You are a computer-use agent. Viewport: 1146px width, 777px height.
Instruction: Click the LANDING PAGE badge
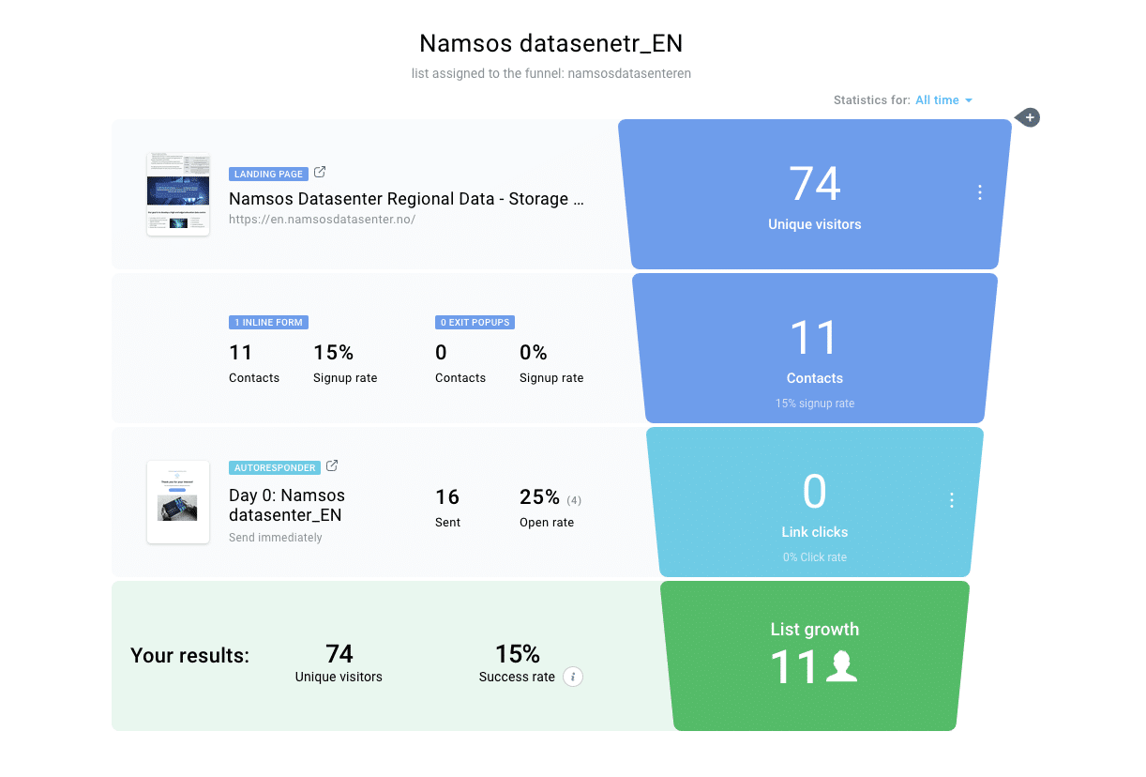coord(268,174)
